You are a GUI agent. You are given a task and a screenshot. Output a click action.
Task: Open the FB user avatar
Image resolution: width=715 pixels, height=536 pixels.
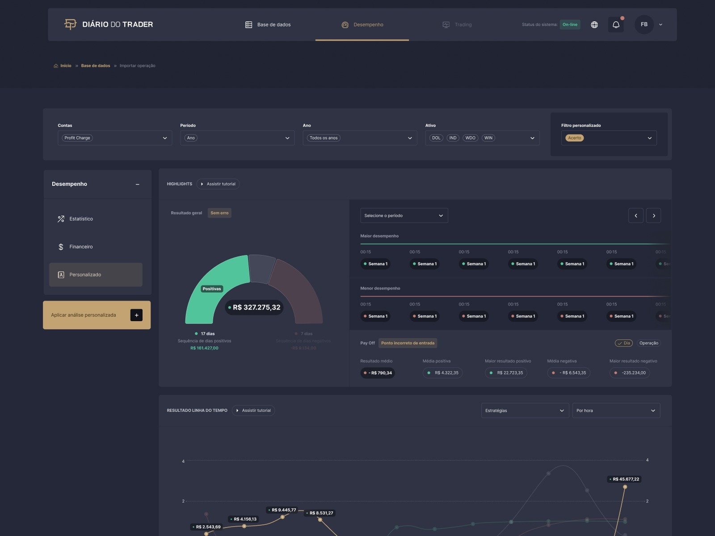(644, 25)
